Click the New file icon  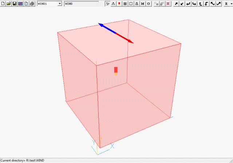(x=3, y=4)
